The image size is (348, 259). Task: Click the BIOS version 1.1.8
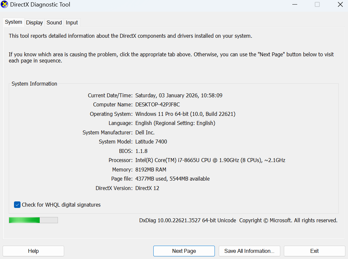pos(141,151)
